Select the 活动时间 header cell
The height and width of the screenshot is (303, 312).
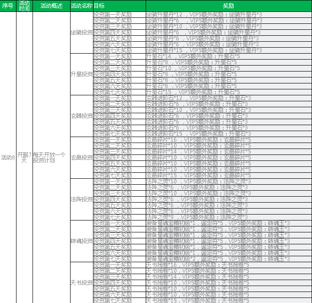24,6
